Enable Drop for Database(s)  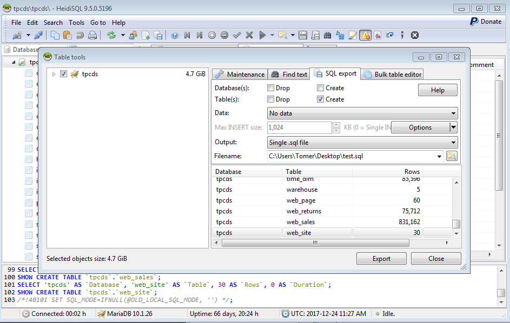pyautogui.click(x=270, y=88)
